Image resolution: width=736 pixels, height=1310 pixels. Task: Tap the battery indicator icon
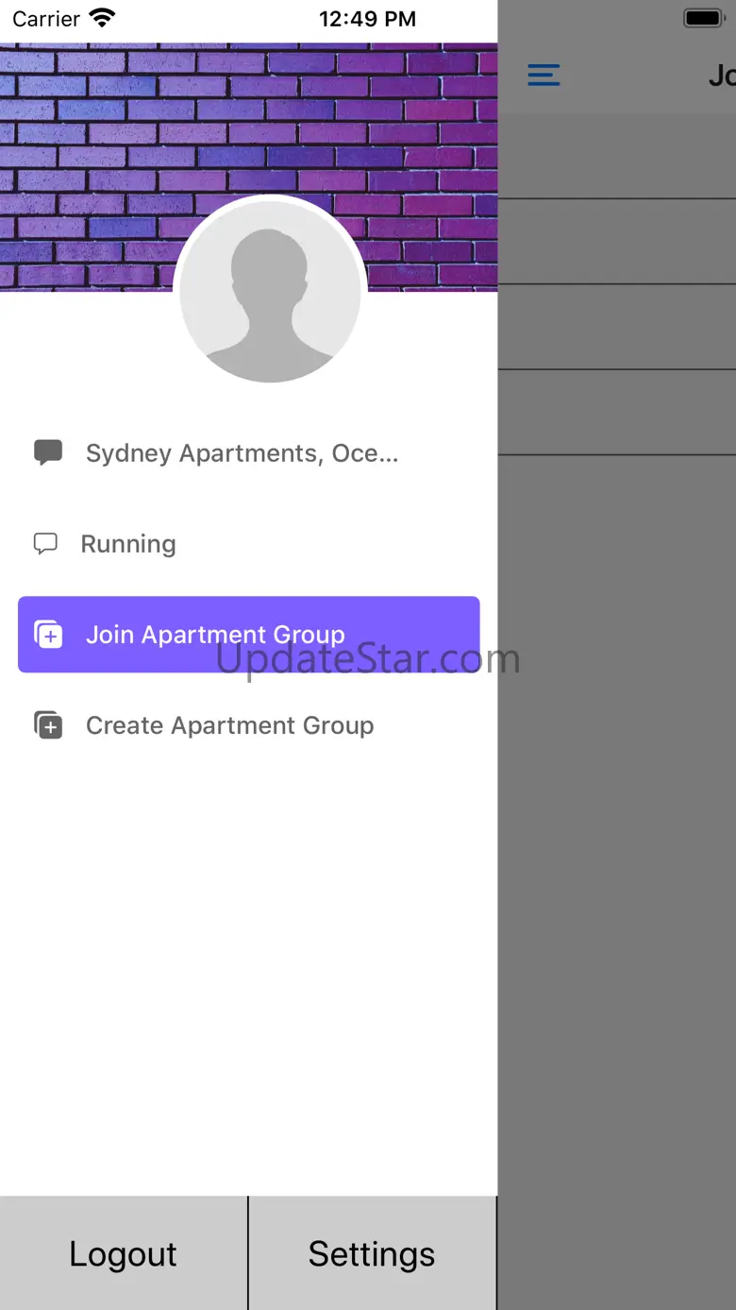tap(704, 18)
